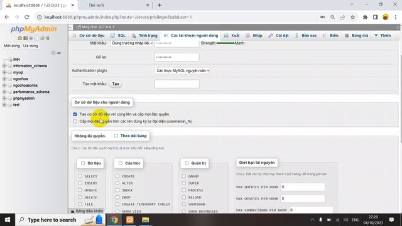
Task: Expand the ngochoazomia database node
Action: 4,85
